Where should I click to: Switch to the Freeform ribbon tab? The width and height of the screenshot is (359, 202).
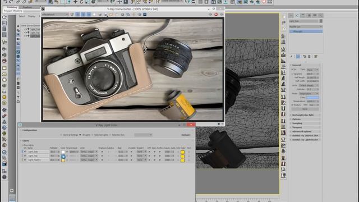[27, 7]
